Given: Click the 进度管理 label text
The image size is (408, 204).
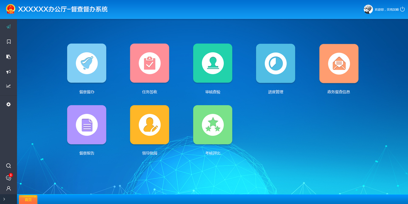Looking at the screenshot, I should (276, 92).
